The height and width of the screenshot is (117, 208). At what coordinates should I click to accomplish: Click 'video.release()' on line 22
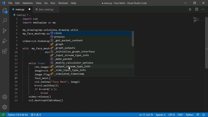pos(40,97)
